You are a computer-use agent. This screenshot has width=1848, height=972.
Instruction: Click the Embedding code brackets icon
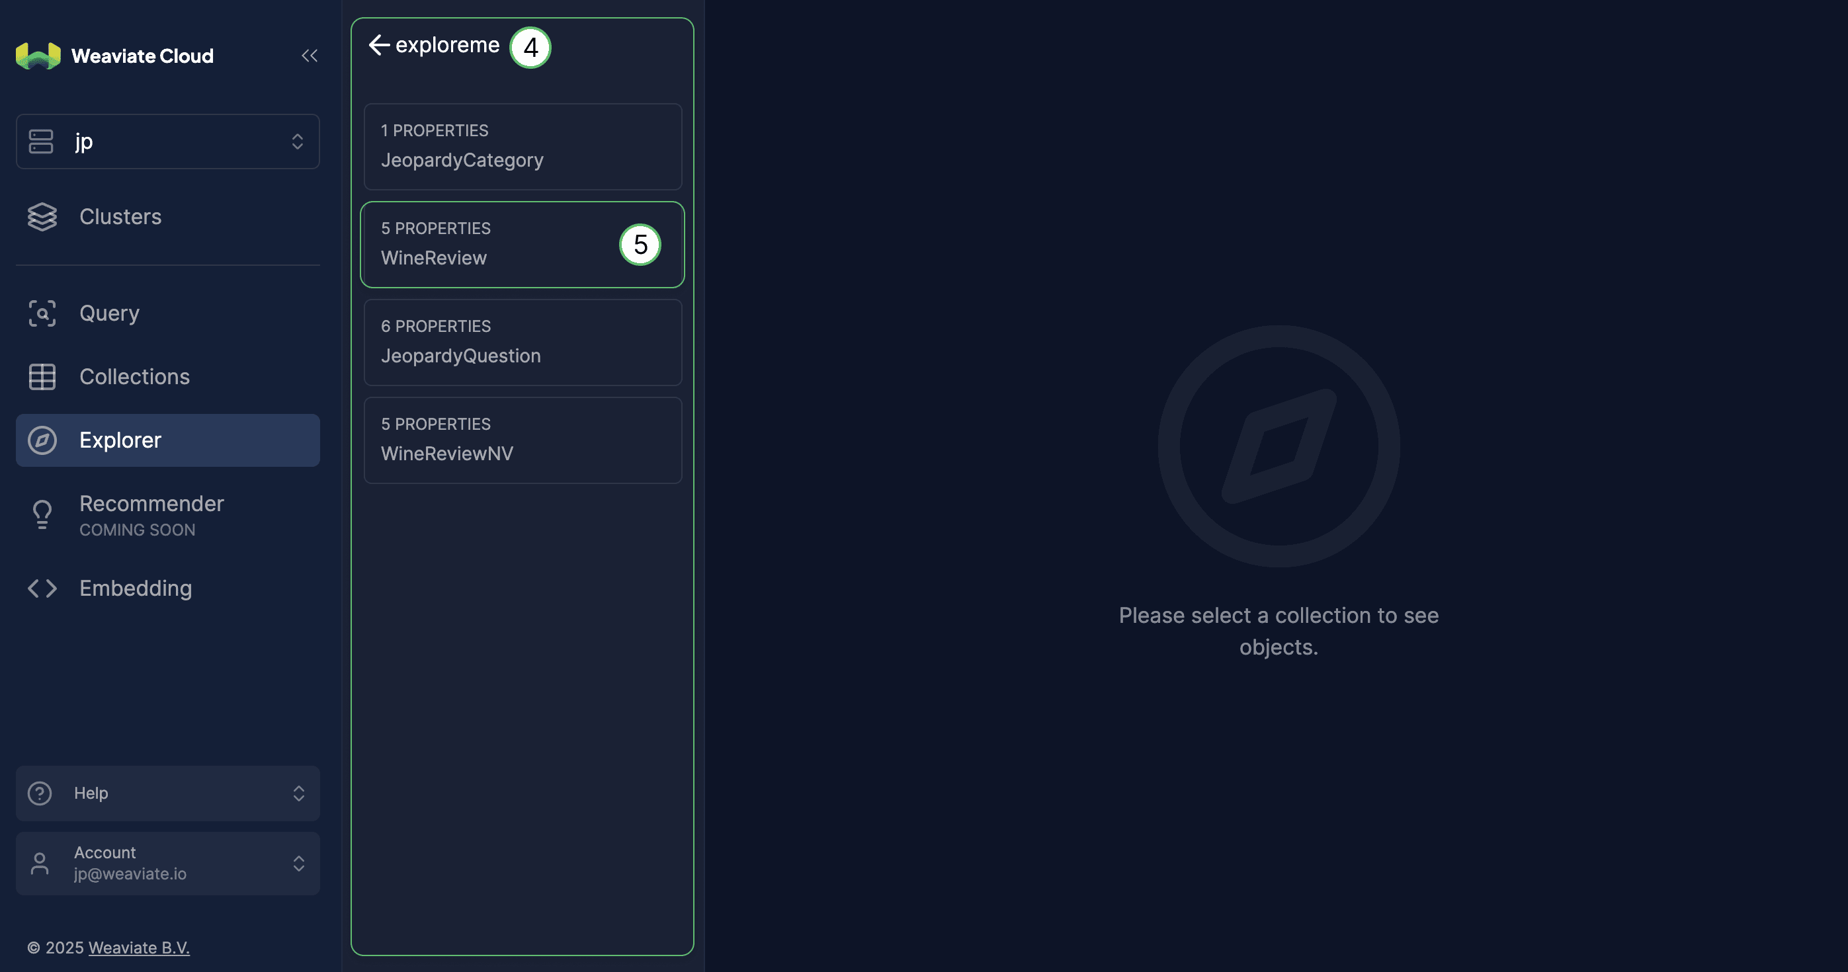tap(42, 588)
